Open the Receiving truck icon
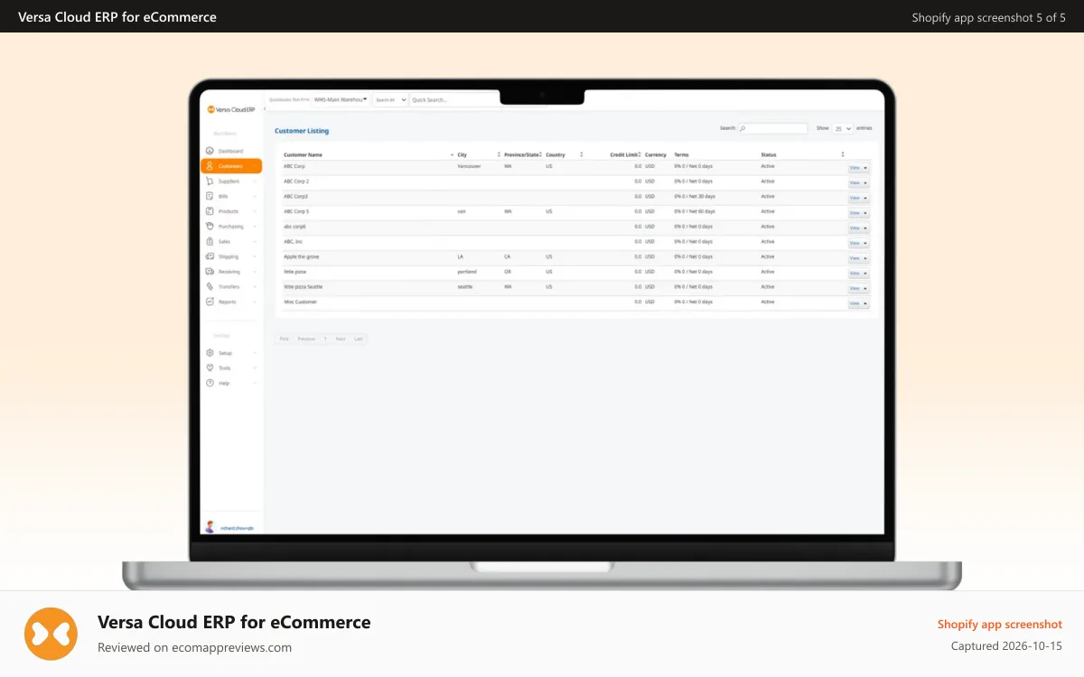1084x677 pixels. (x=210, y=272)
